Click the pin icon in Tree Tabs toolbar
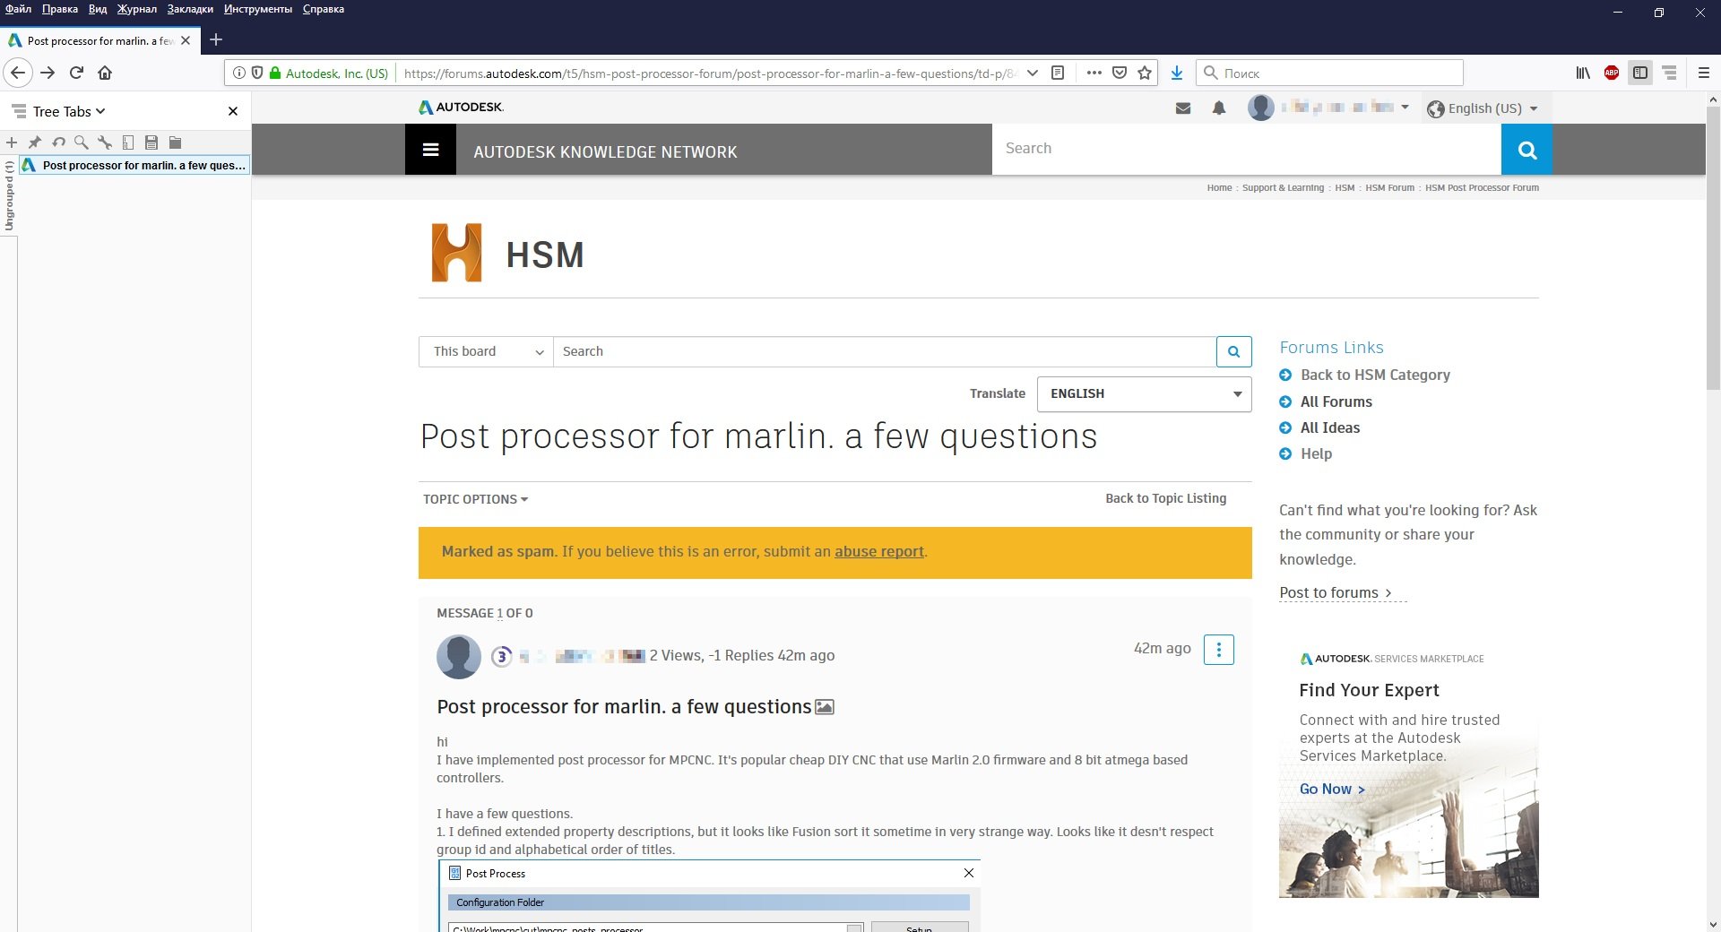This screenshot has width=1721, height=932. (x=35, y=142)
